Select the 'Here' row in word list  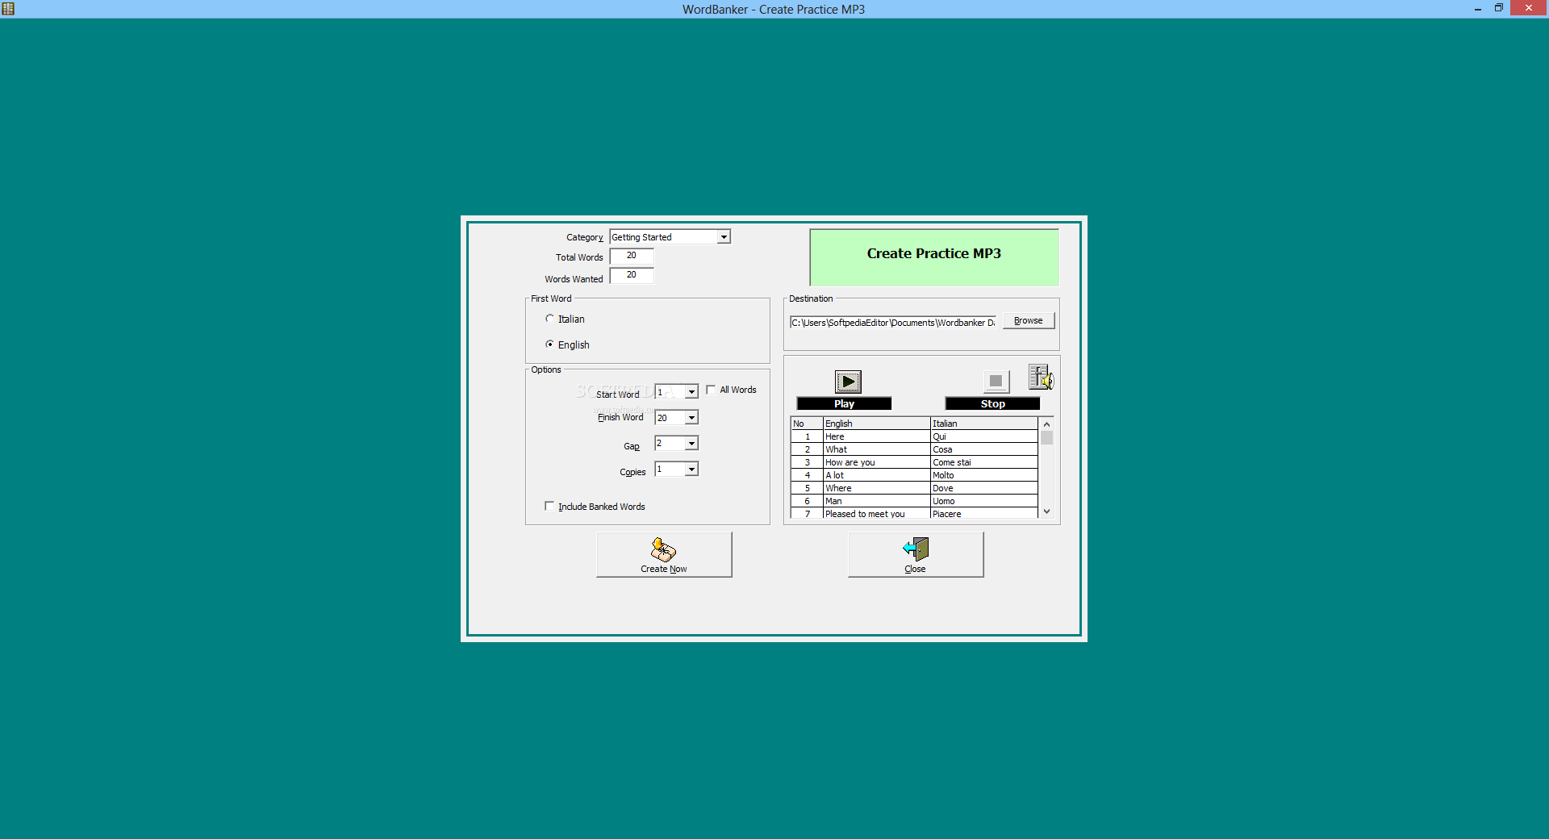click(914, 436)
